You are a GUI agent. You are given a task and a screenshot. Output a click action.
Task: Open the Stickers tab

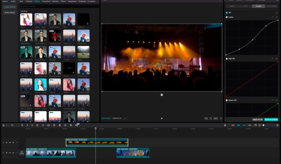[x=29, y=1]
